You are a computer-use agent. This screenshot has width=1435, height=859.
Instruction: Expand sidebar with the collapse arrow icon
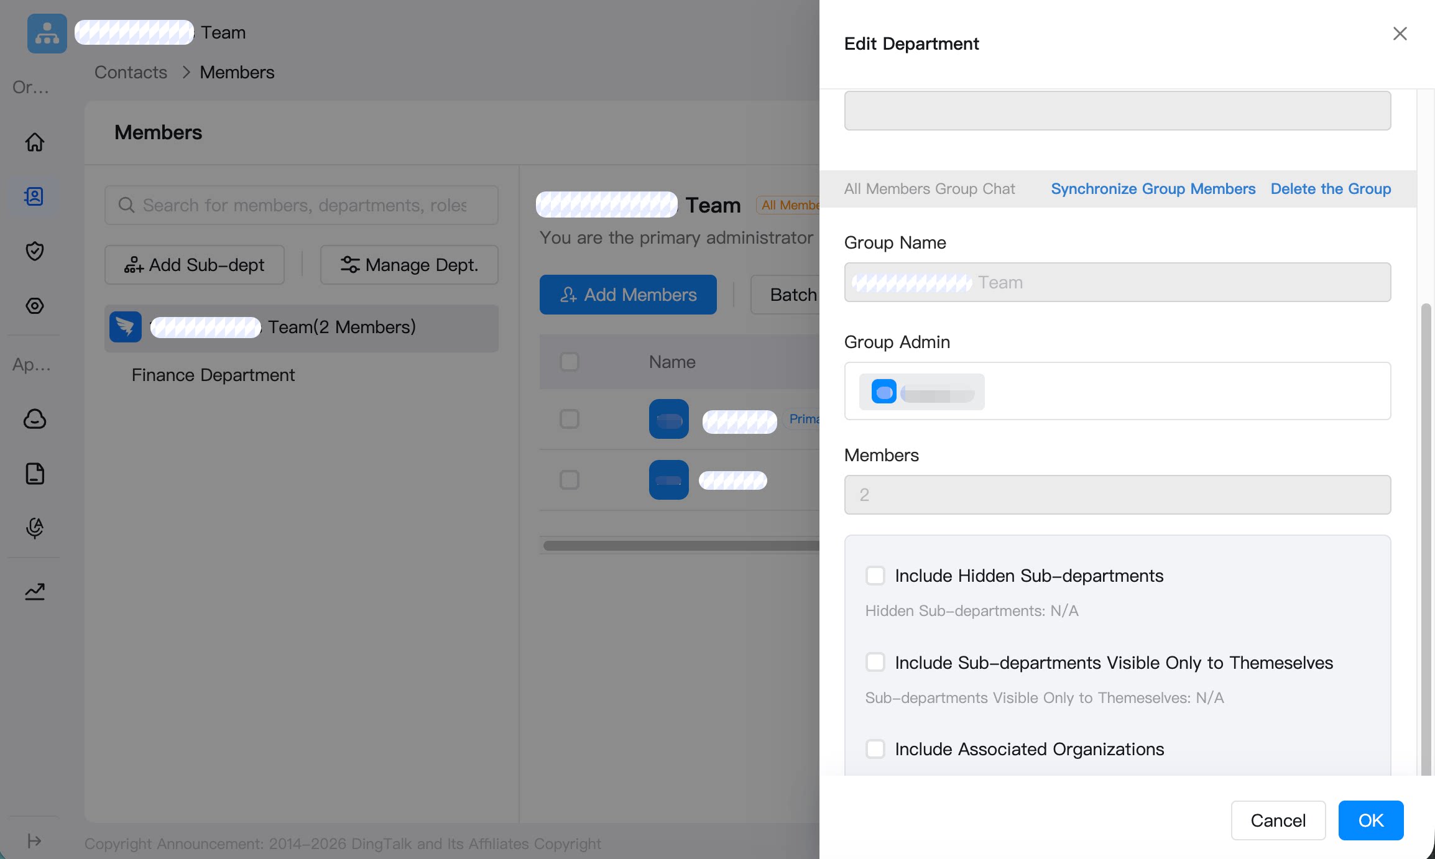point(35,841)
